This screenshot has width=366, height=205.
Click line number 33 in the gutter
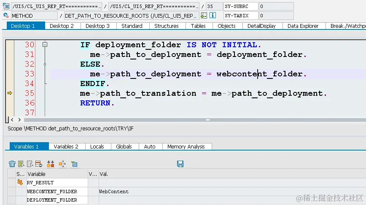pos(30,74)
